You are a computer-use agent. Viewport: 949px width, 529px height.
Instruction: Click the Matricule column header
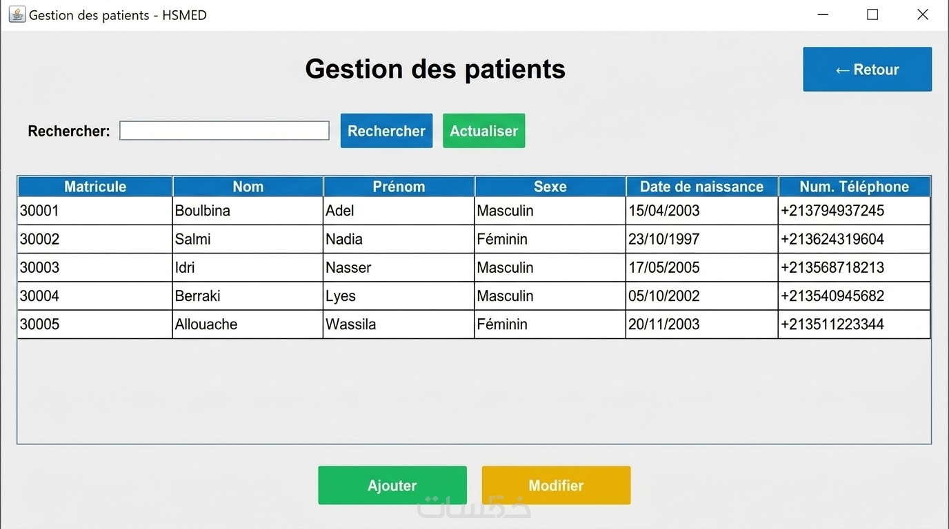(95, 187)
